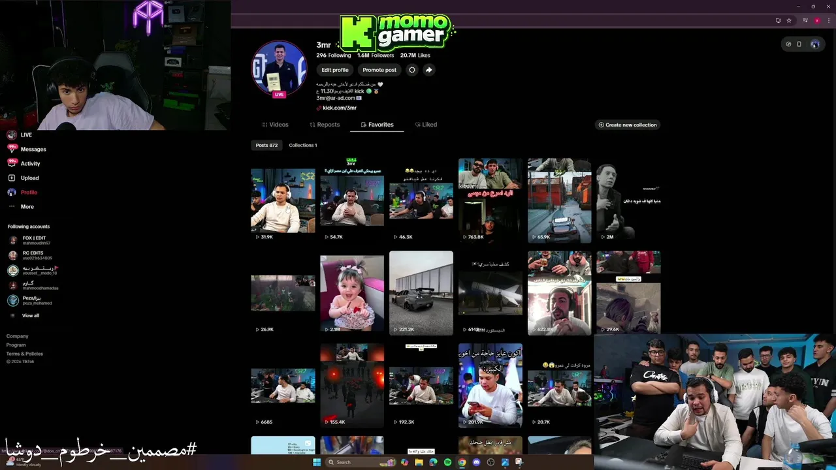Switch to Google Chrome in the taskbar

coord(462,462)
